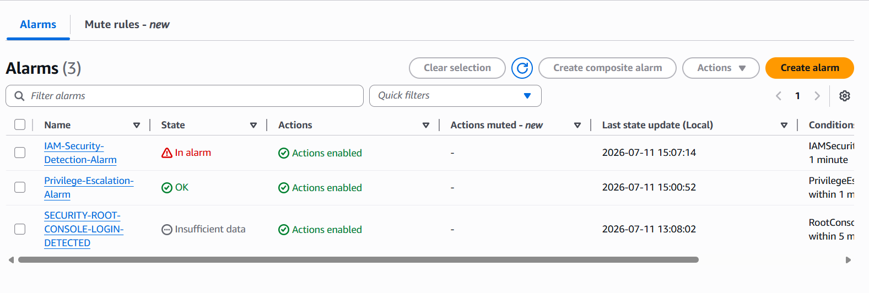Click timestamp 2026-07-11 15:07:14

tap(649, 153)
